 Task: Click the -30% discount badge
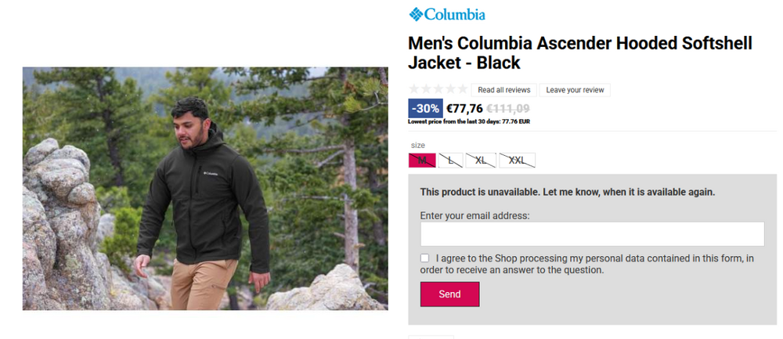[425, 109]
